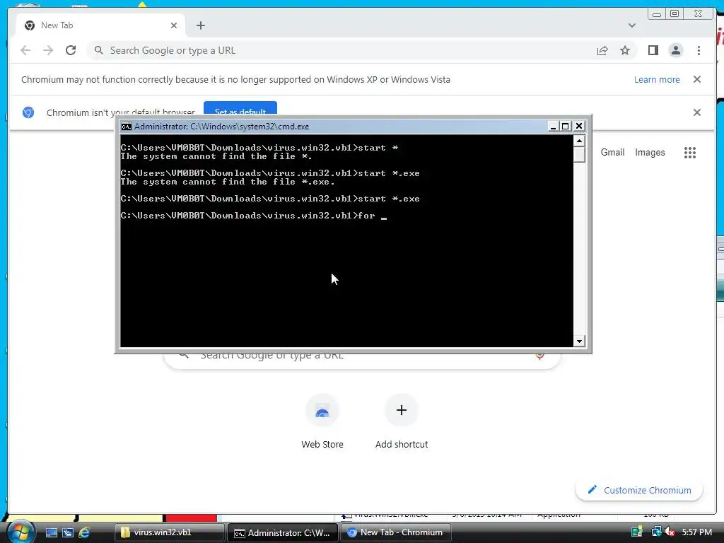Click the 5:57 PM clock
The image size is (724, 543).
696,532
